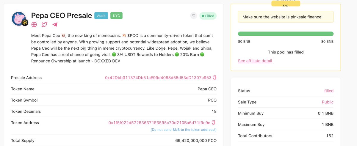Select the Token Name value Pepa CEO
357x146 pixels.
coord(207,89)
